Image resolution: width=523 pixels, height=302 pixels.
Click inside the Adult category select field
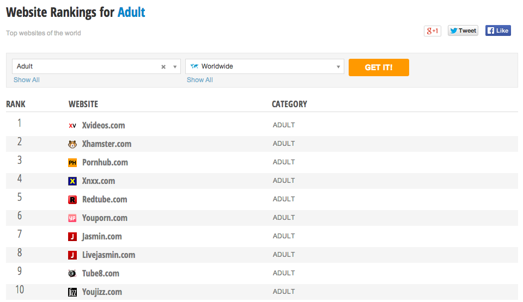click(x=96, y=66)
